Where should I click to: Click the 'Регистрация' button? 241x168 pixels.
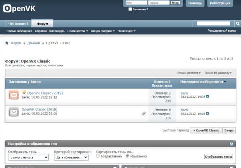[220, 3]
